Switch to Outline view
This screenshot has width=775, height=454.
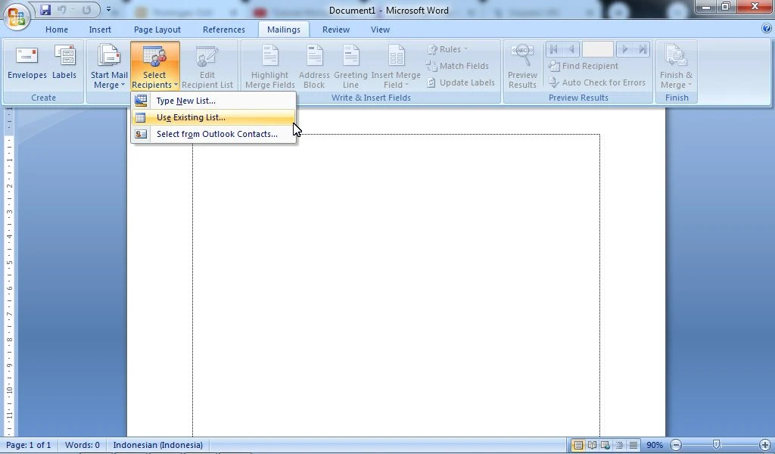(x=619, y=445)
